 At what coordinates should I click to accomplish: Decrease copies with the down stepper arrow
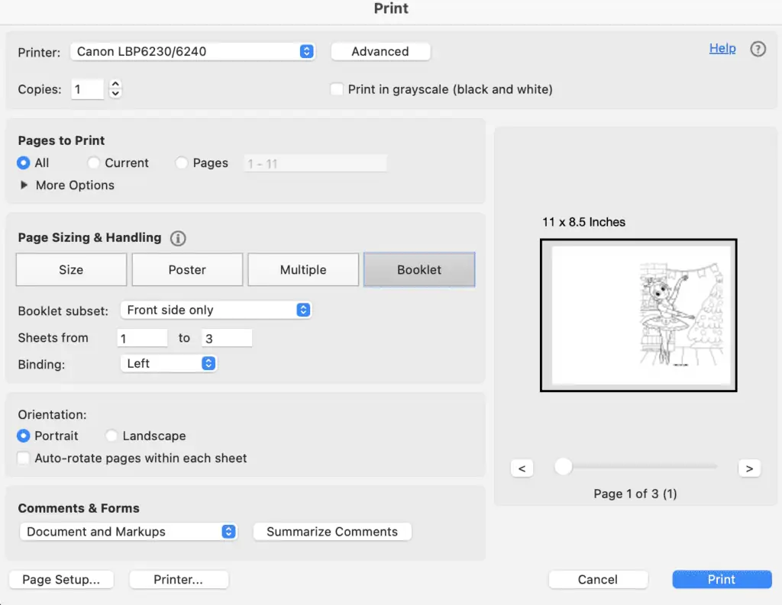click(115, 94)
